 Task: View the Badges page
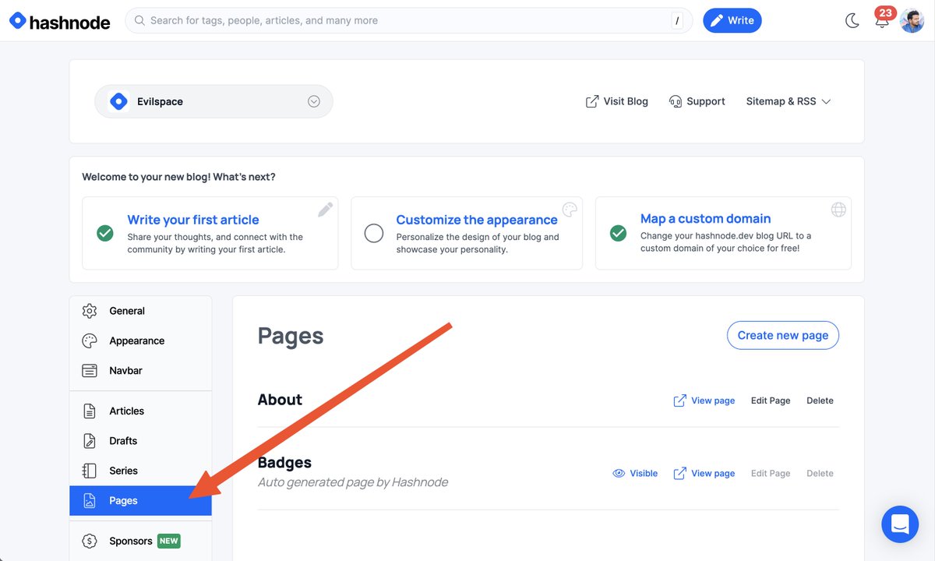704,473
